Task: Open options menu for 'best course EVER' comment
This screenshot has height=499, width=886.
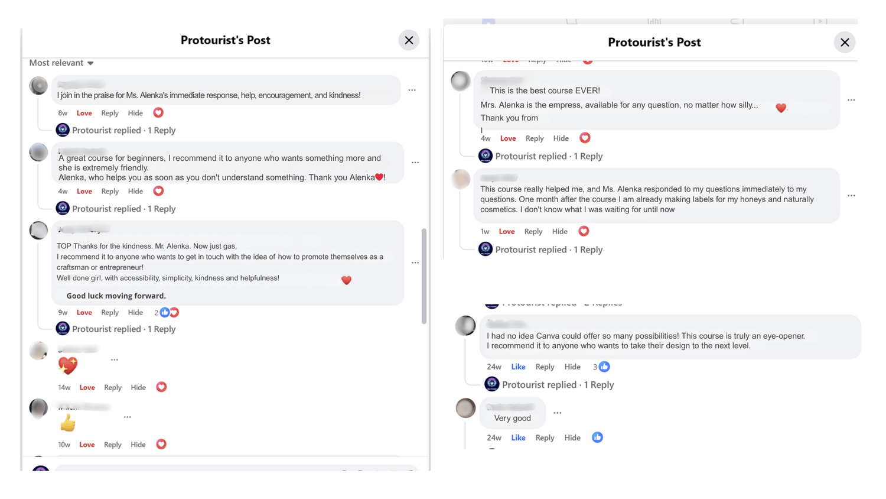Action: 851,101
